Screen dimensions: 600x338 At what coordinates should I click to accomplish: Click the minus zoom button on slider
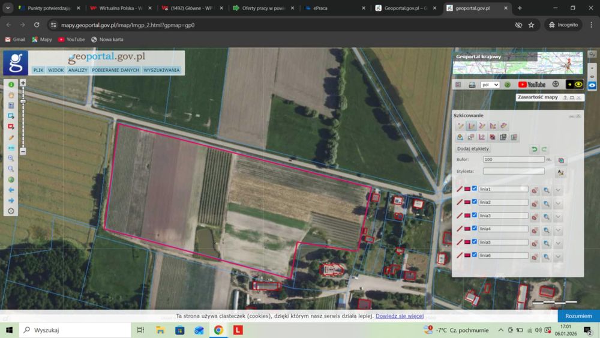click(23, 151)
